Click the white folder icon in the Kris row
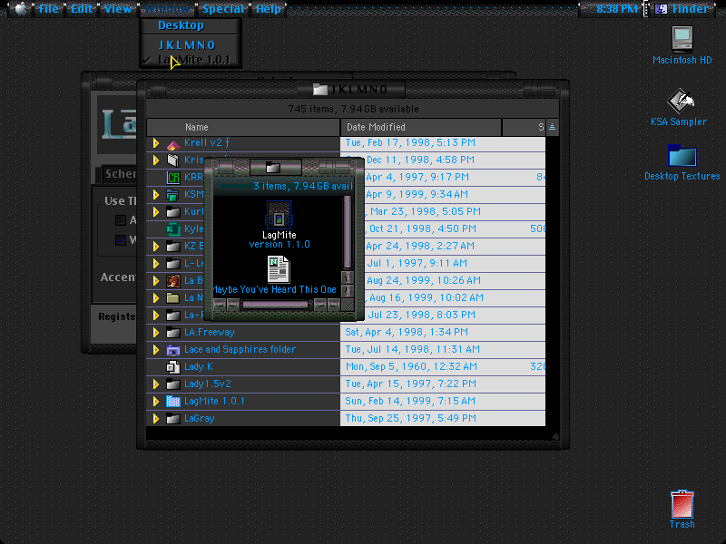This screenshot has height=544, width=726. coord(173,160)
